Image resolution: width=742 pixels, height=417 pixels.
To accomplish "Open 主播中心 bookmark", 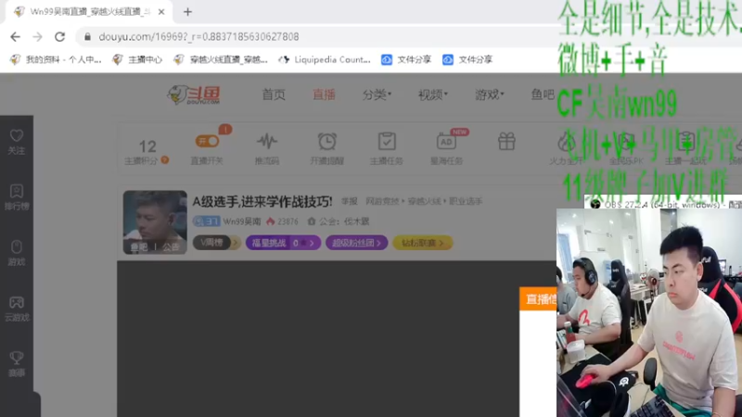I will (137, 59).
